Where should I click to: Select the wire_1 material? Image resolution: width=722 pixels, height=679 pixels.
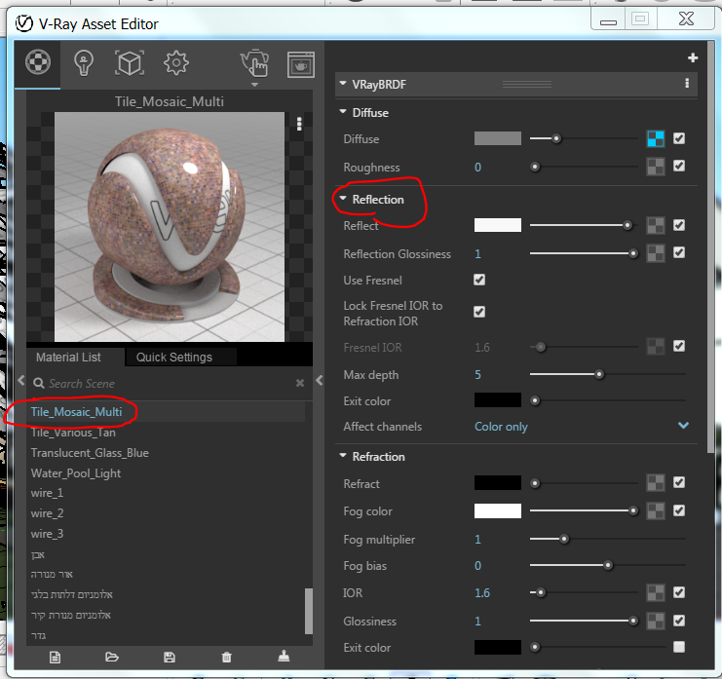47,493
